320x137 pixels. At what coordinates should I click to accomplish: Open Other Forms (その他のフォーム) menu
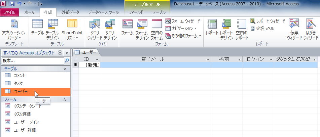click(183, 36)
